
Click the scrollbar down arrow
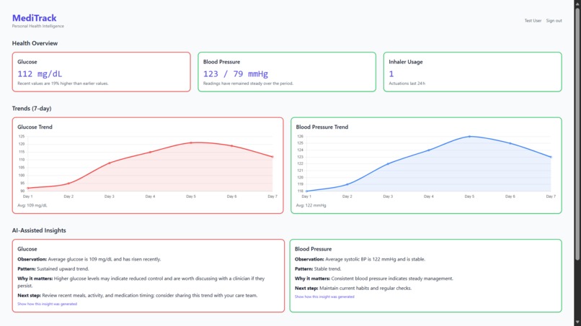(x=577, y=322)
